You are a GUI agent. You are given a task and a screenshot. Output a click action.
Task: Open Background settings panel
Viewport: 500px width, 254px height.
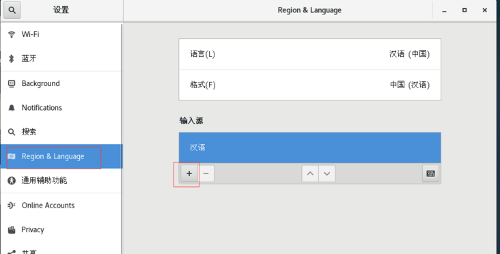pyautogui.click(x=61, y=83)
